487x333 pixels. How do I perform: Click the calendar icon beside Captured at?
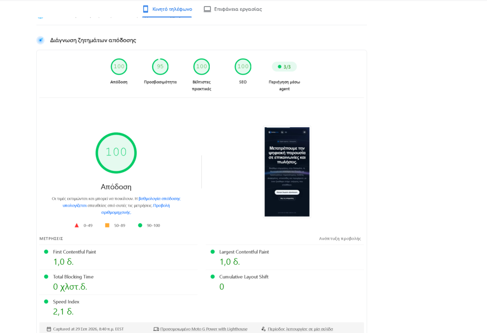coord(49,329)
